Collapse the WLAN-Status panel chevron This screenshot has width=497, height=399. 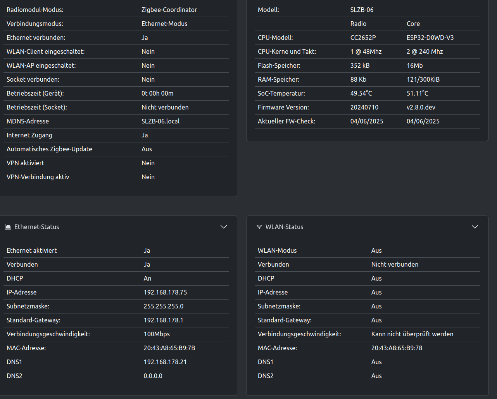coord(475,227)
